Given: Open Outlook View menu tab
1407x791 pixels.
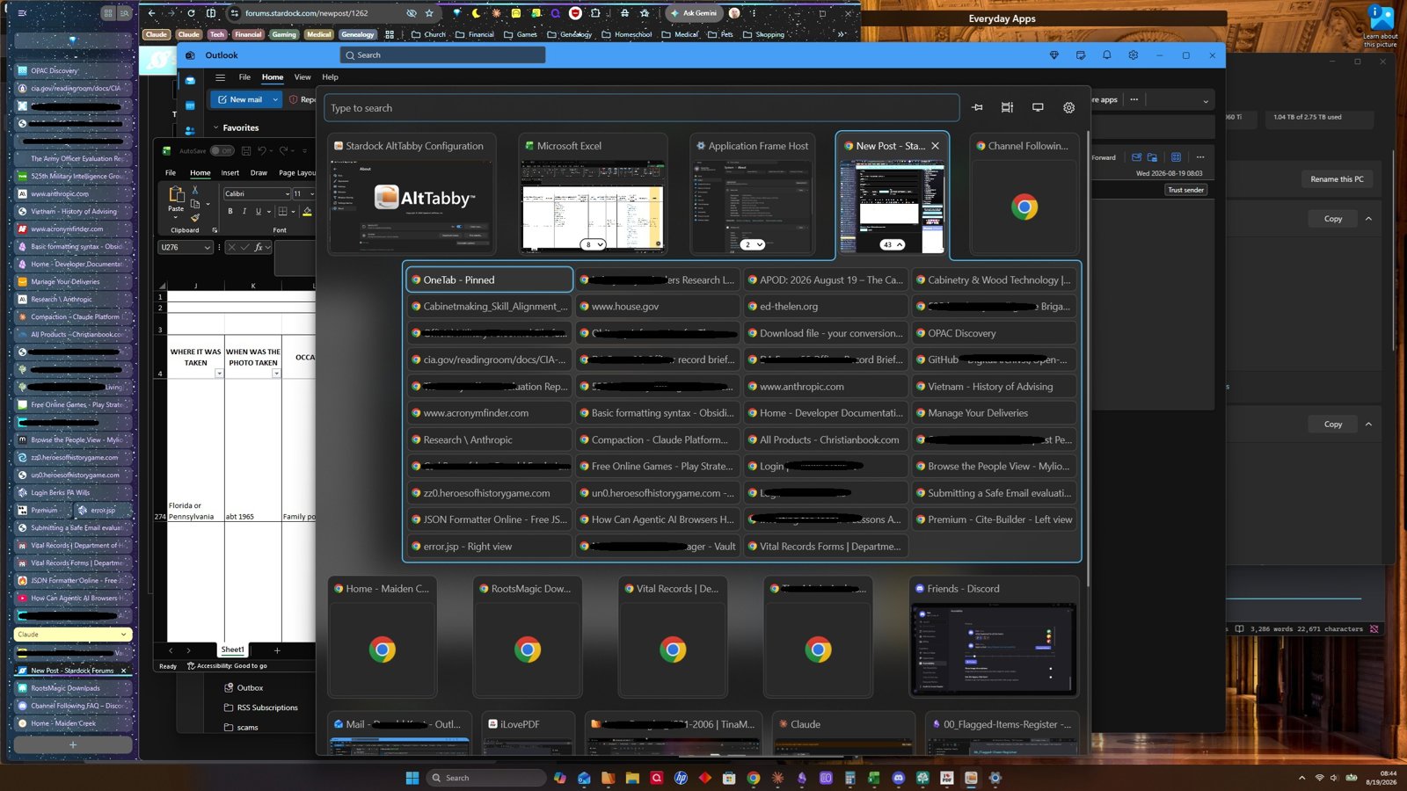Looking at the screenshot, I should click(303, 77).
